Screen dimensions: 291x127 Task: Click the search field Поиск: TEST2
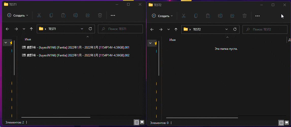(x=265, y=29)
